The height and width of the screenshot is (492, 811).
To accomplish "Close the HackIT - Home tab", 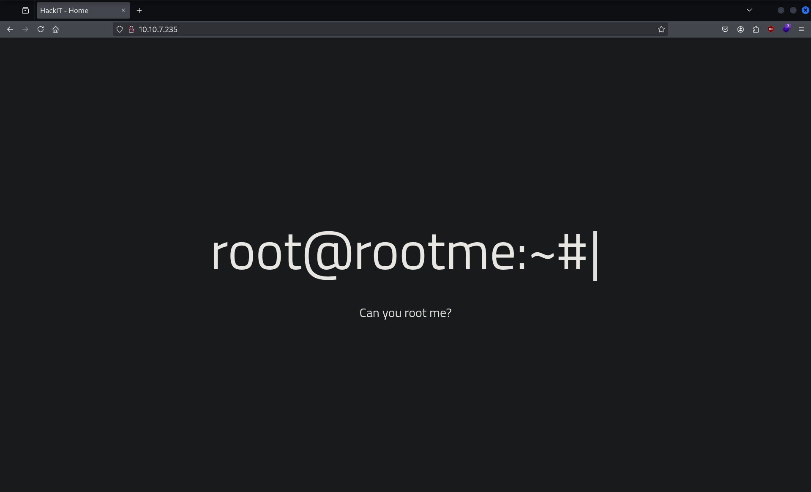I will 123,10.
